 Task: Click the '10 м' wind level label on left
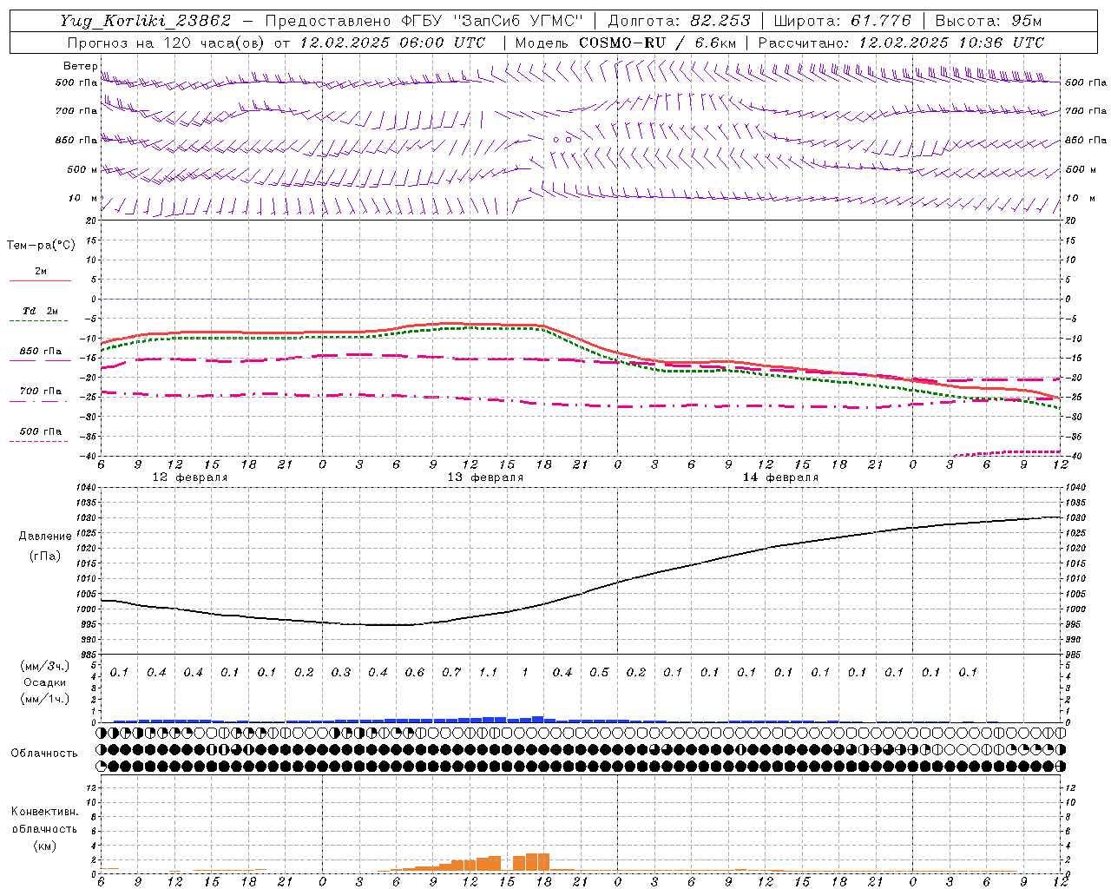click(x=83, y=198)
